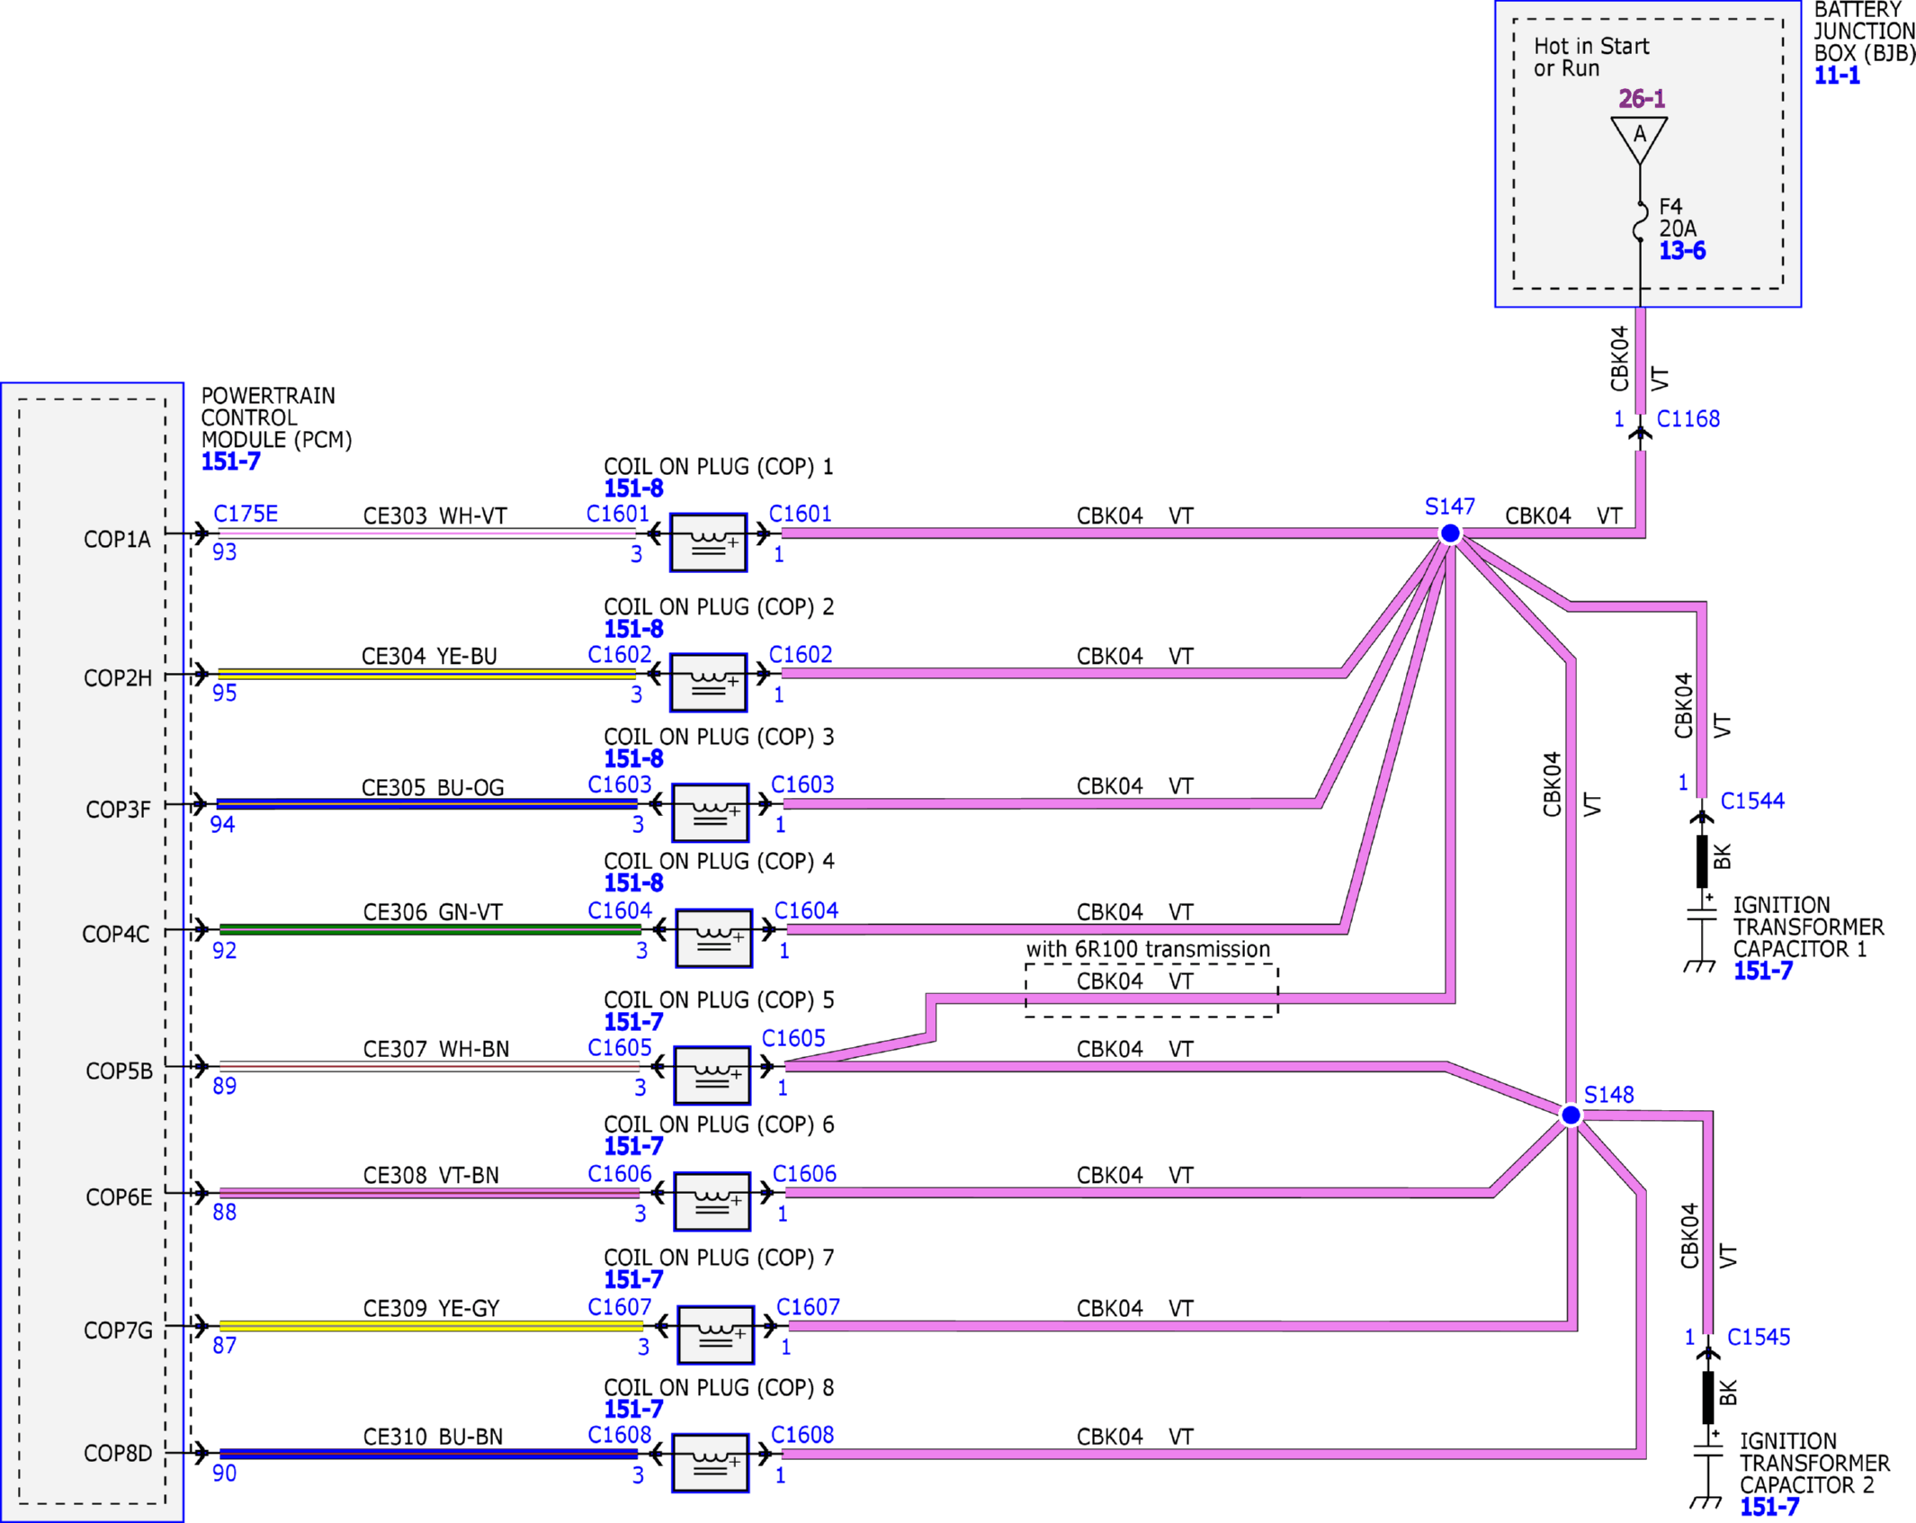The image size is (1916, 1523).
Task: Click the COP 1 coil symbol
Action: [708, 542]
